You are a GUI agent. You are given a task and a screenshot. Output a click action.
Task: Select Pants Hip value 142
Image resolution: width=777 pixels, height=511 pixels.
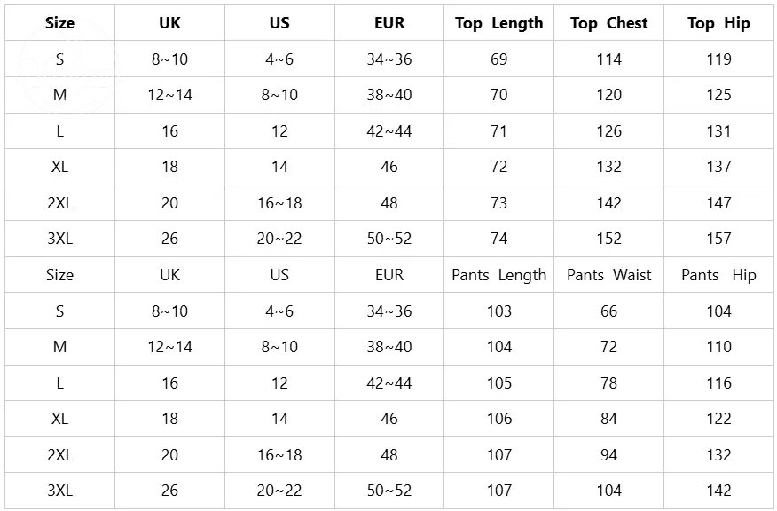(x=718, y=491)
